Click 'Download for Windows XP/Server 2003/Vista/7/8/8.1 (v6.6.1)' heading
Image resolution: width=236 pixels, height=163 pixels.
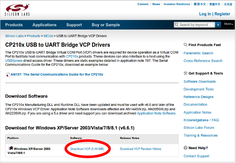click(70, 128)
